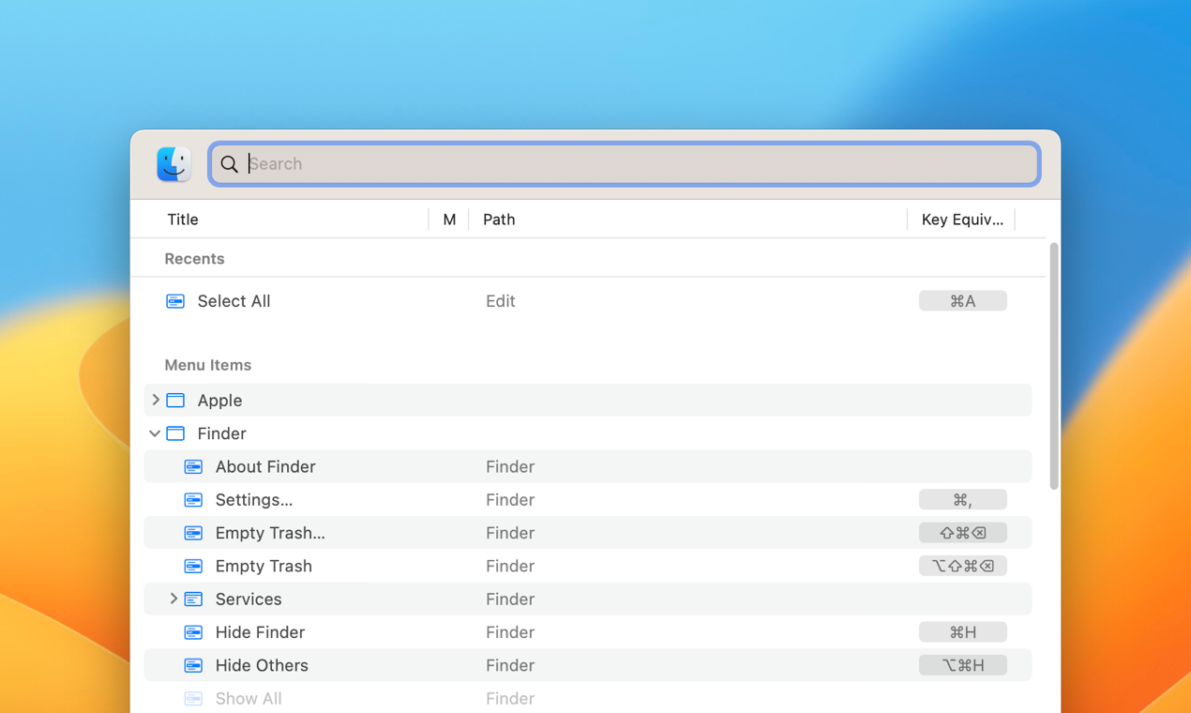
Task: Click the ⌘H shortcut badge
Action: point(963,632)
